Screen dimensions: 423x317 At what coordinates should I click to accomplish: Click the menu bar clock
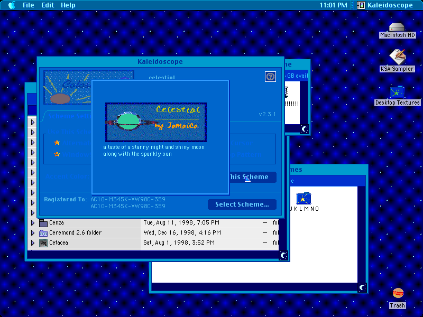coord(333,5)
